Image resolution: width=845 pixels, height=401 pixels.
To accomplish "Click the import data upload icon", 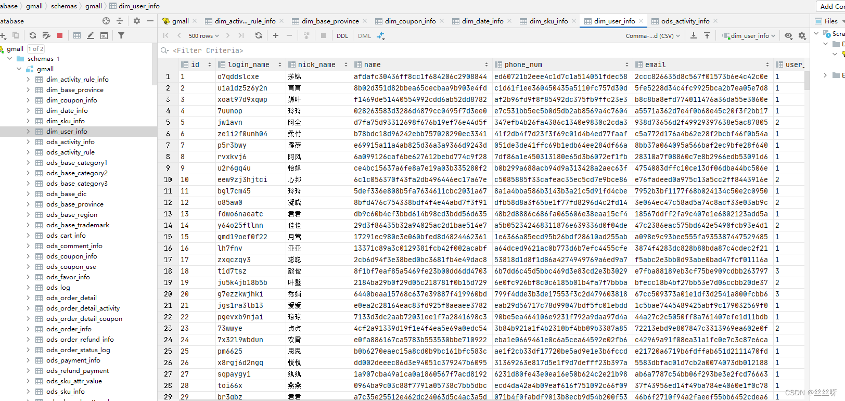I will 707,35.
